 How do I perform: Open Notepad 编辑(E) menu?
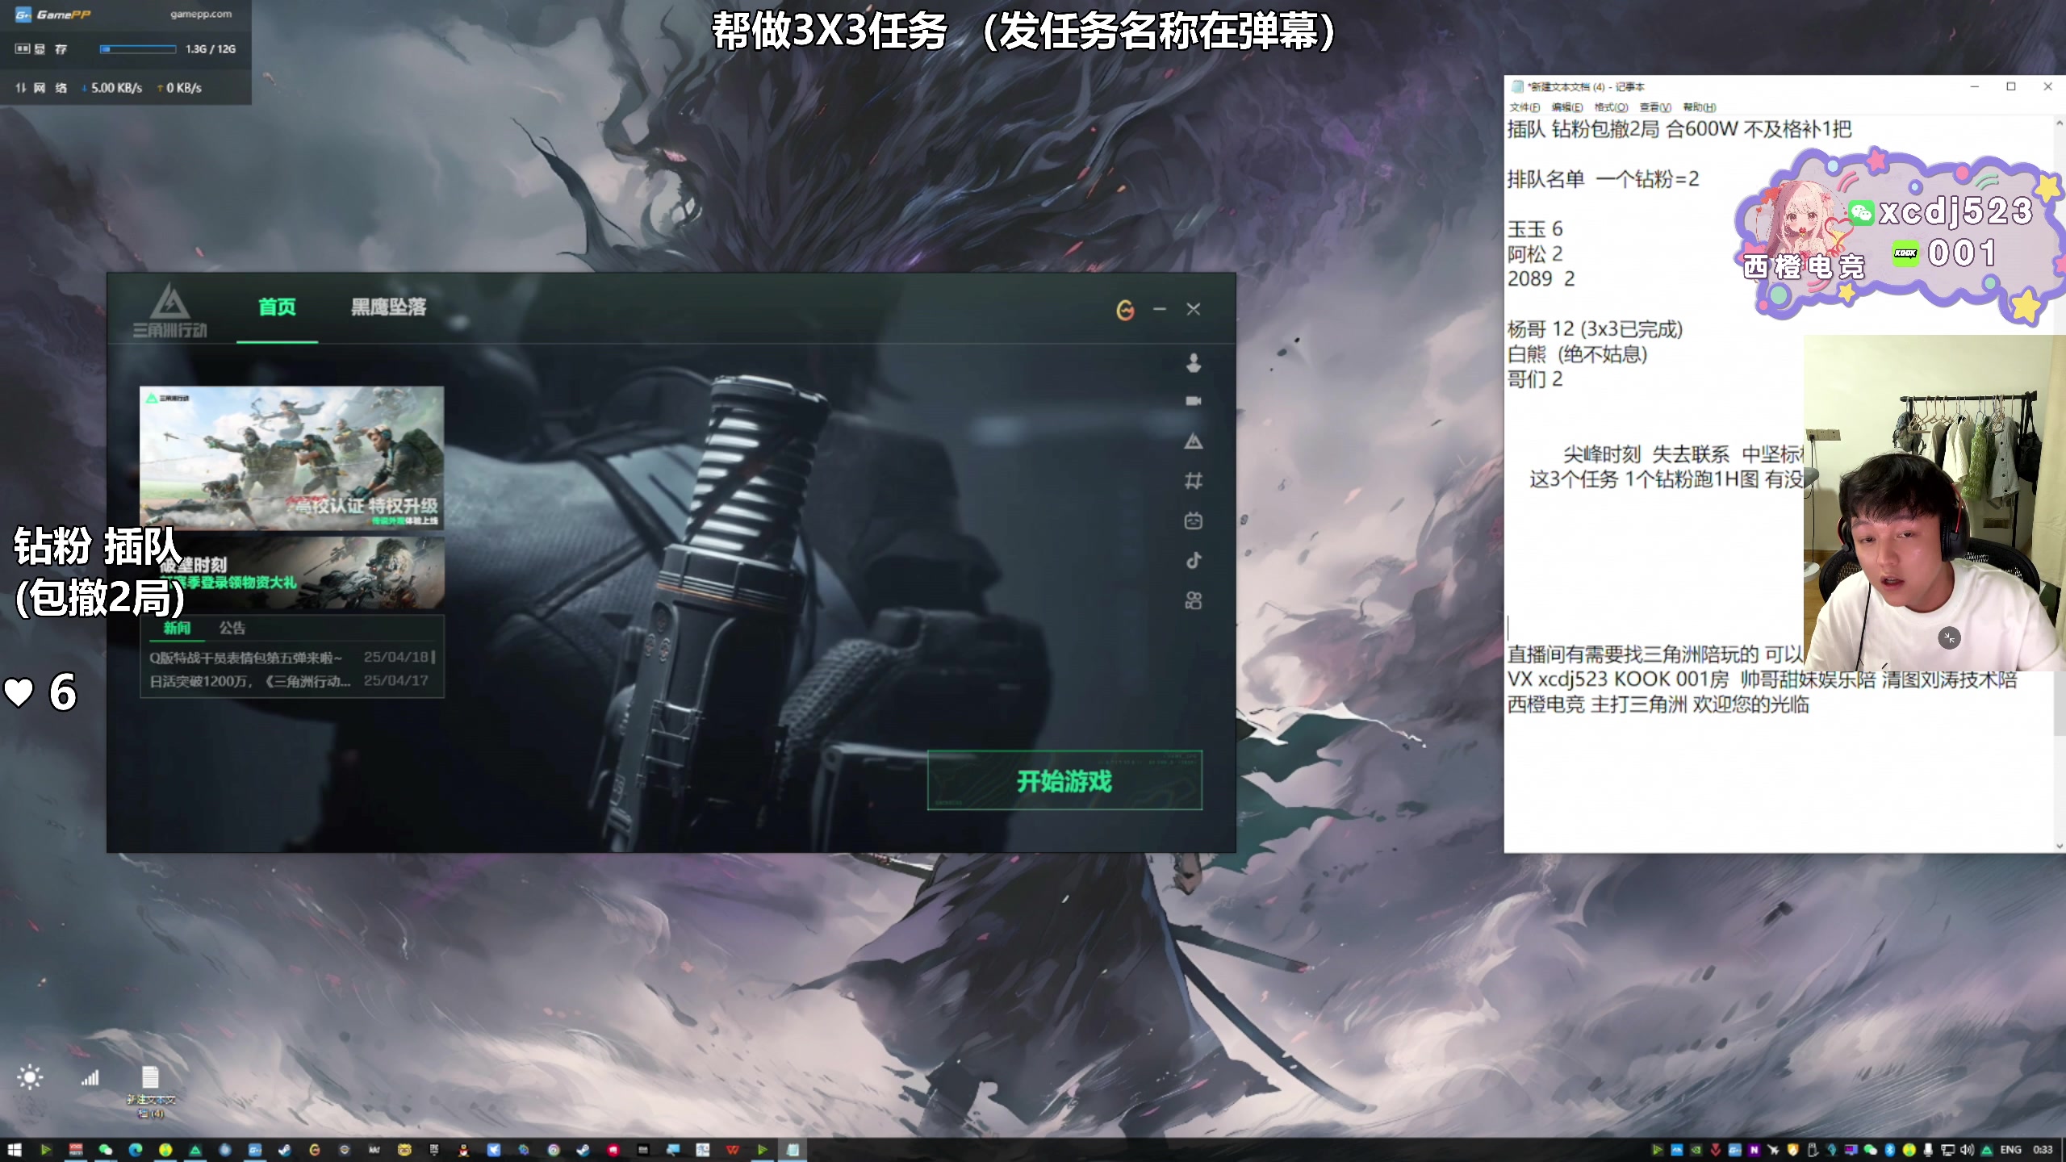pyautogui.click(x=1566, y=107)
